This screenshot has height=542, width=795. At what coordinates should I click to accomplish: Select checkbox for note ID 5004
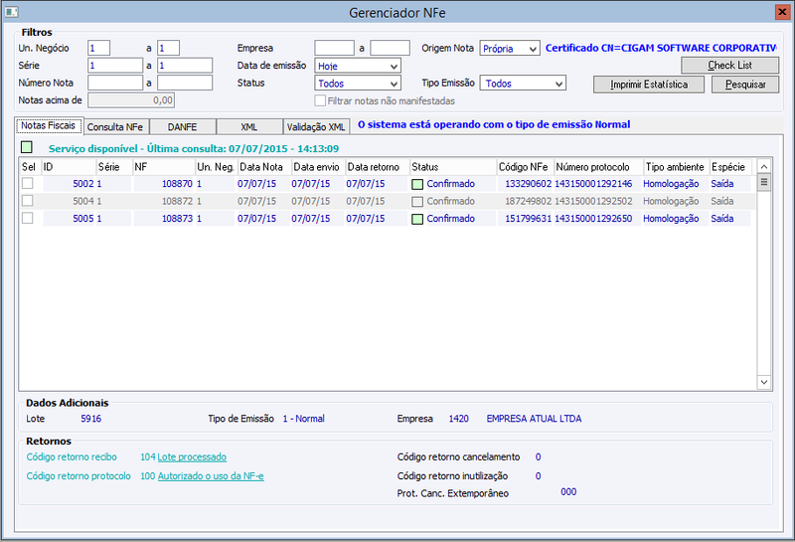click(28, 201)
